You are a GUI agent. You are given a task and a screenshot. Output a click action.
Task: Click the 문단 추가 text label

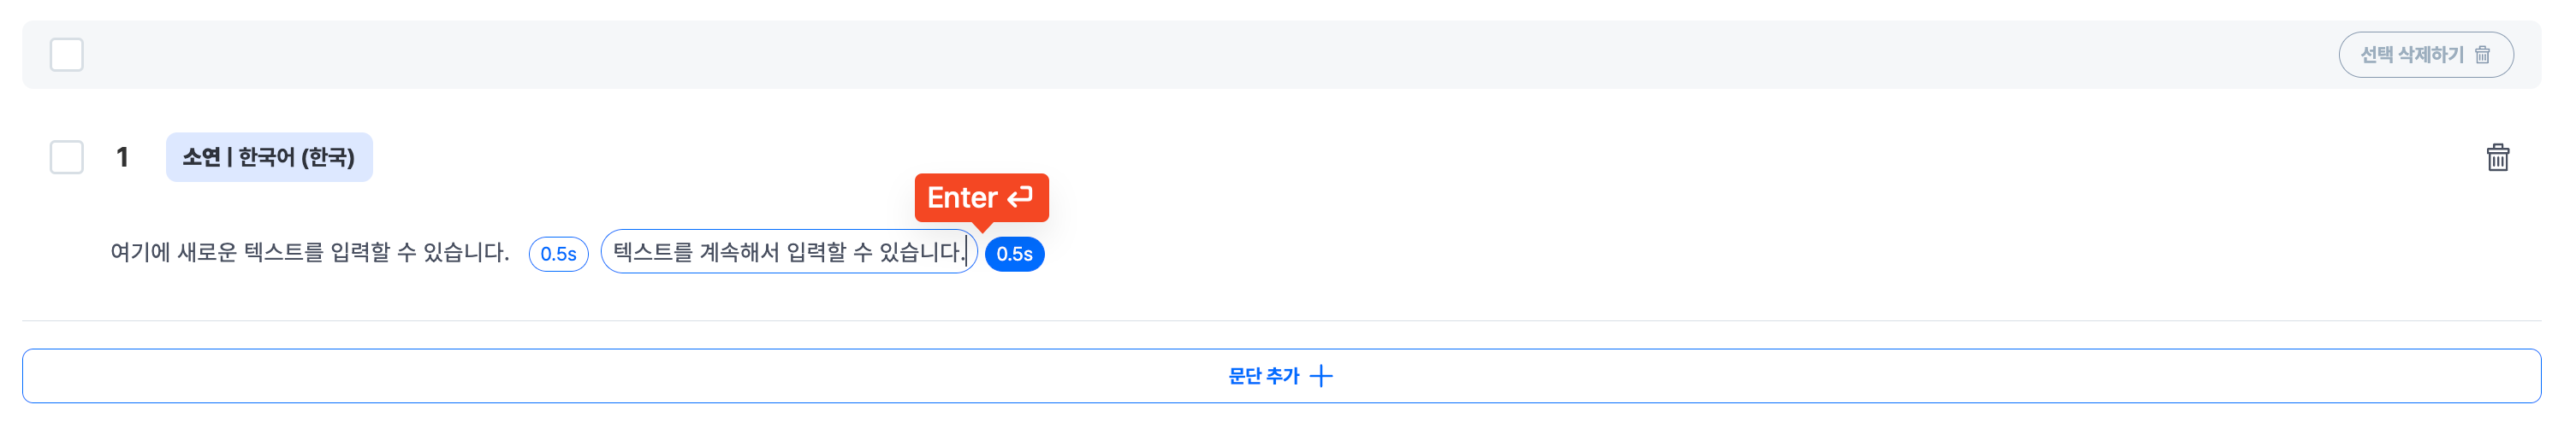pyautogui.click(x=1263, y=376)
